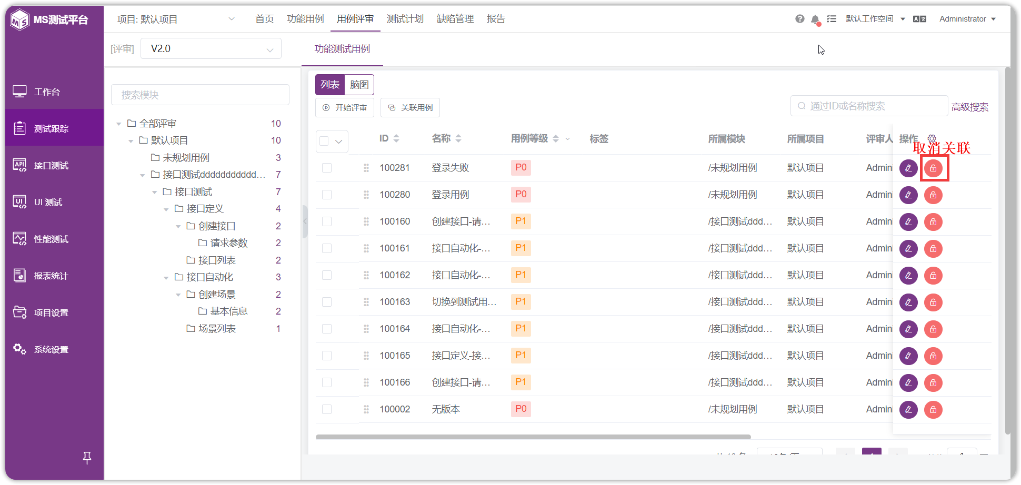
Task: Switch language with the translate icon
Action: pyautogui.click(x=919, y=19)
